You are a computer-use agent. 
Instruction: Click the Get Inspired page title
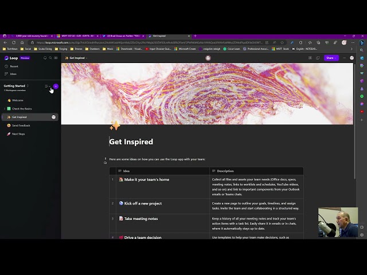[x=131, y=142]
